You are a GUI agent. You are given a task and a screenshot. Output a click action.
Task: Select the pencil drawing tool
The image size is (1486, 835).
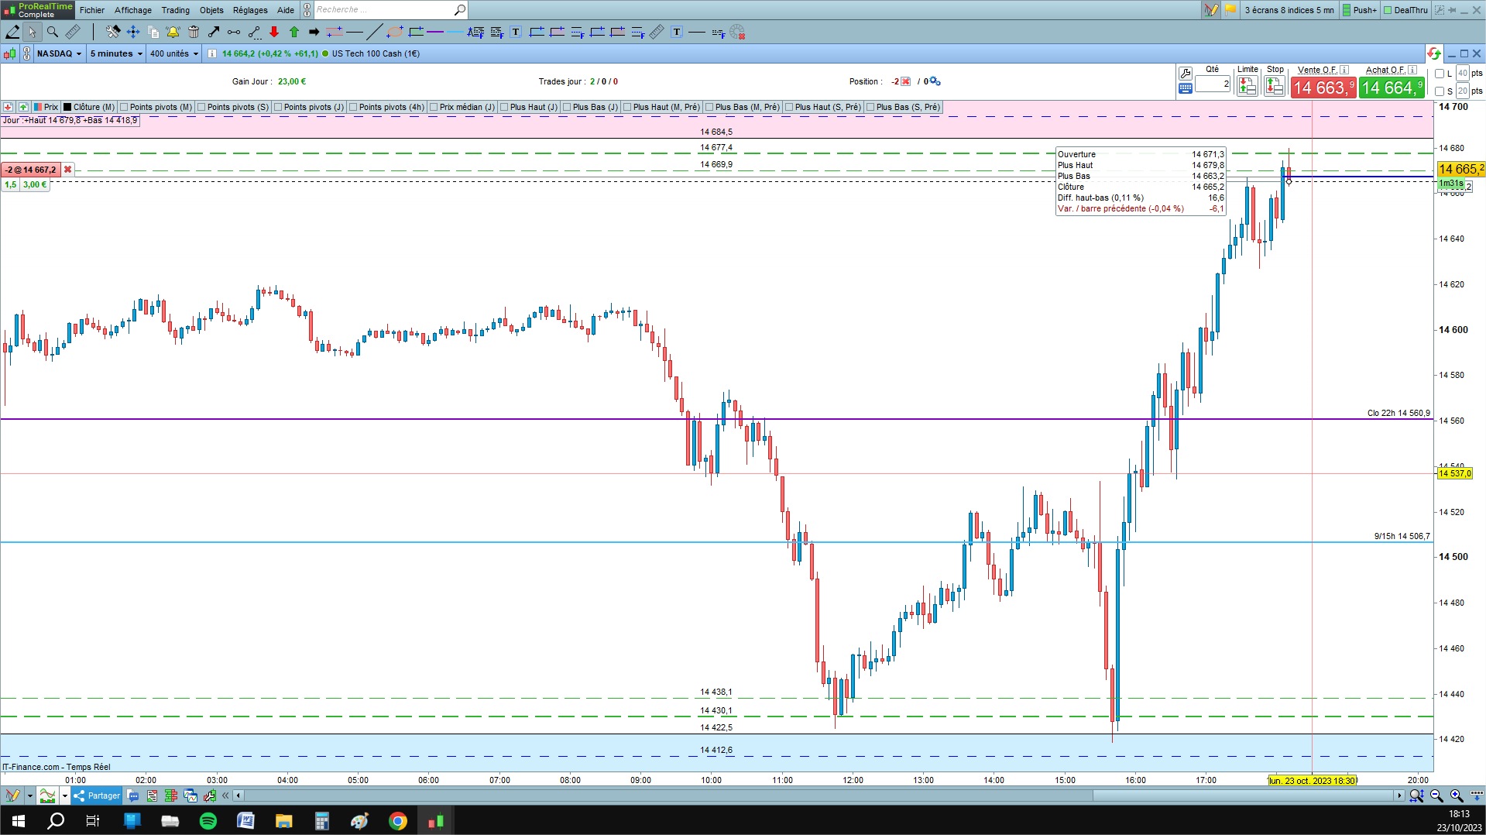[12, 32]
